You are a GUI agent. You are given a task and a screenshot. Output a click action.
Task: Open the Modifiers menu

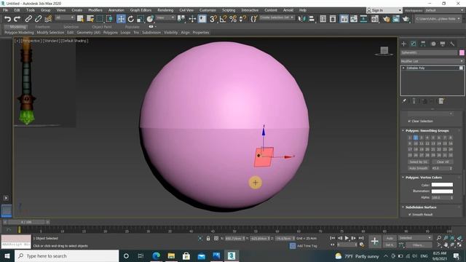tap(95, 10)
